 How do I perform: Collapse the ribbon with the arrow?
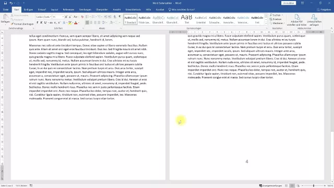click(x=331, y=28)
